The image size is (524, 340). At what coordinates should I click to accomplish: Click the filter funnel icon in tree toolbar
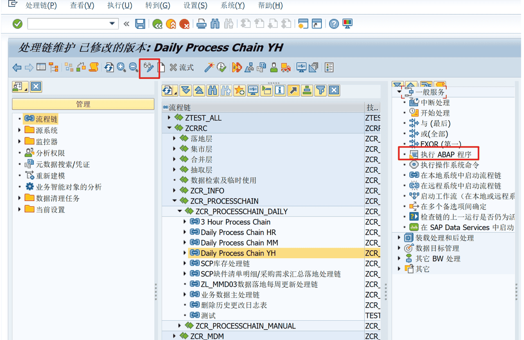coord(321,91)
